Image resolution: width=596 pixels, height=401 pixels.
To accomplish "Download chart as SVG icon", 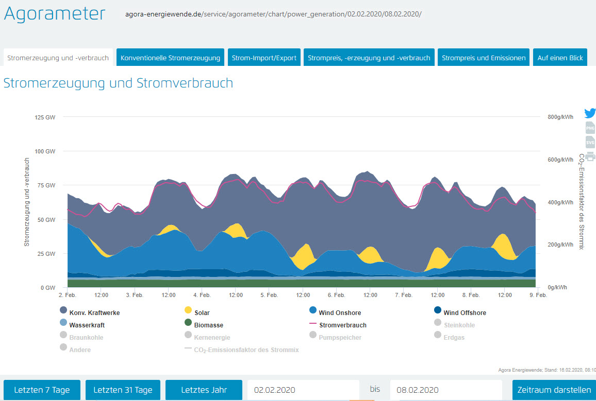I will tap(590, 142).
